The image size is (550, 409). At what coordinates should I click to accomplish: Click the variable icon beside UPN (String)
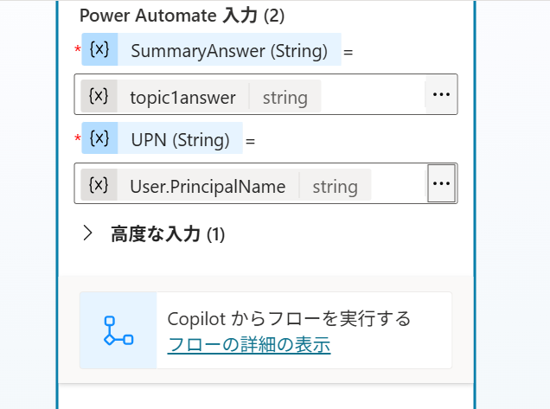99,138
